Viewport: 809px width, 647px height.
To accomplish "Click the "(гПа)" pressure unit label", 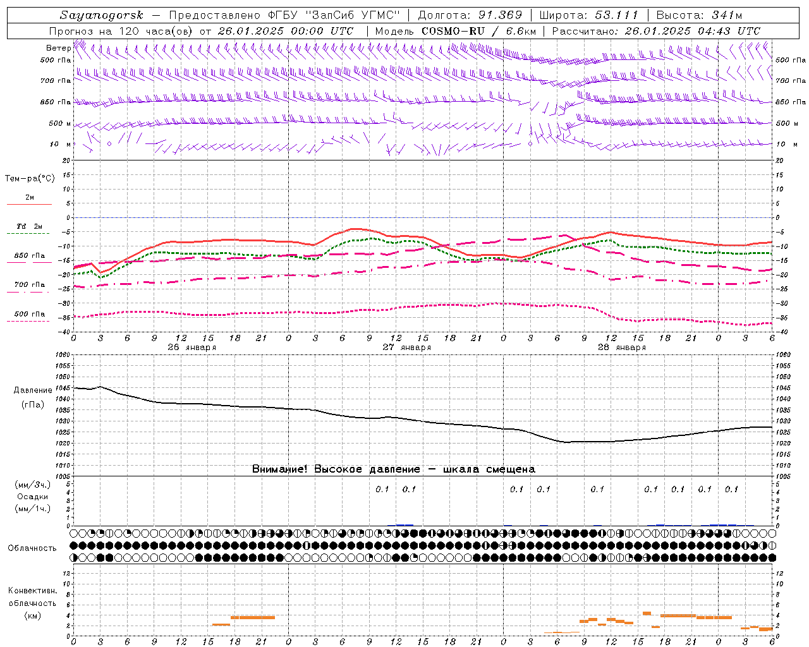I will pyautogui.click(x=33, y=404).
